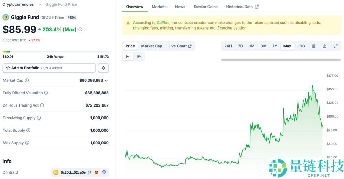Screen dimensions: 344x179
Task: Click the 0.0007095 BTC price text
Action: [x=14, y=40]
